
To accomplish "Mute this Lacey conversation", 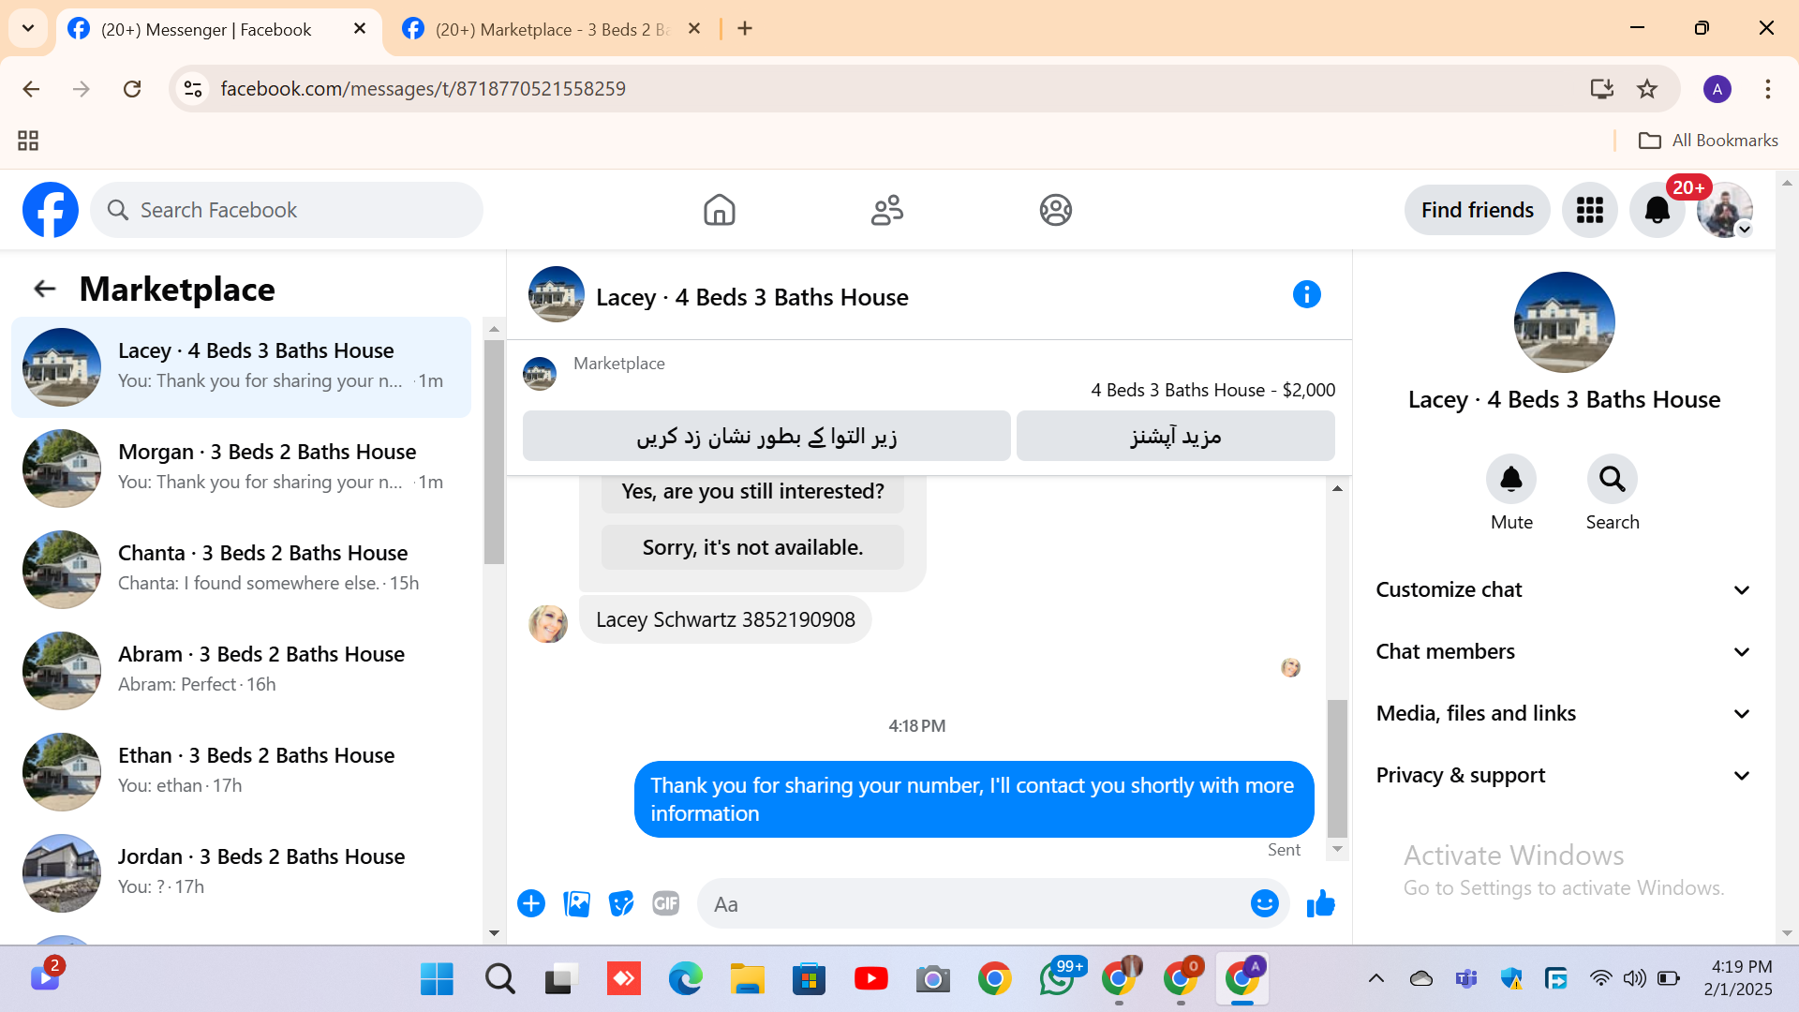I will (x=1510, y=480).
